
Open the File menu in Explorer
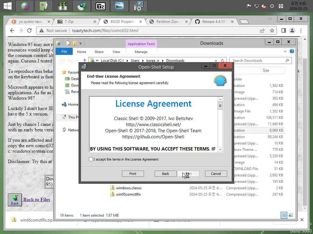coord(64,51)
